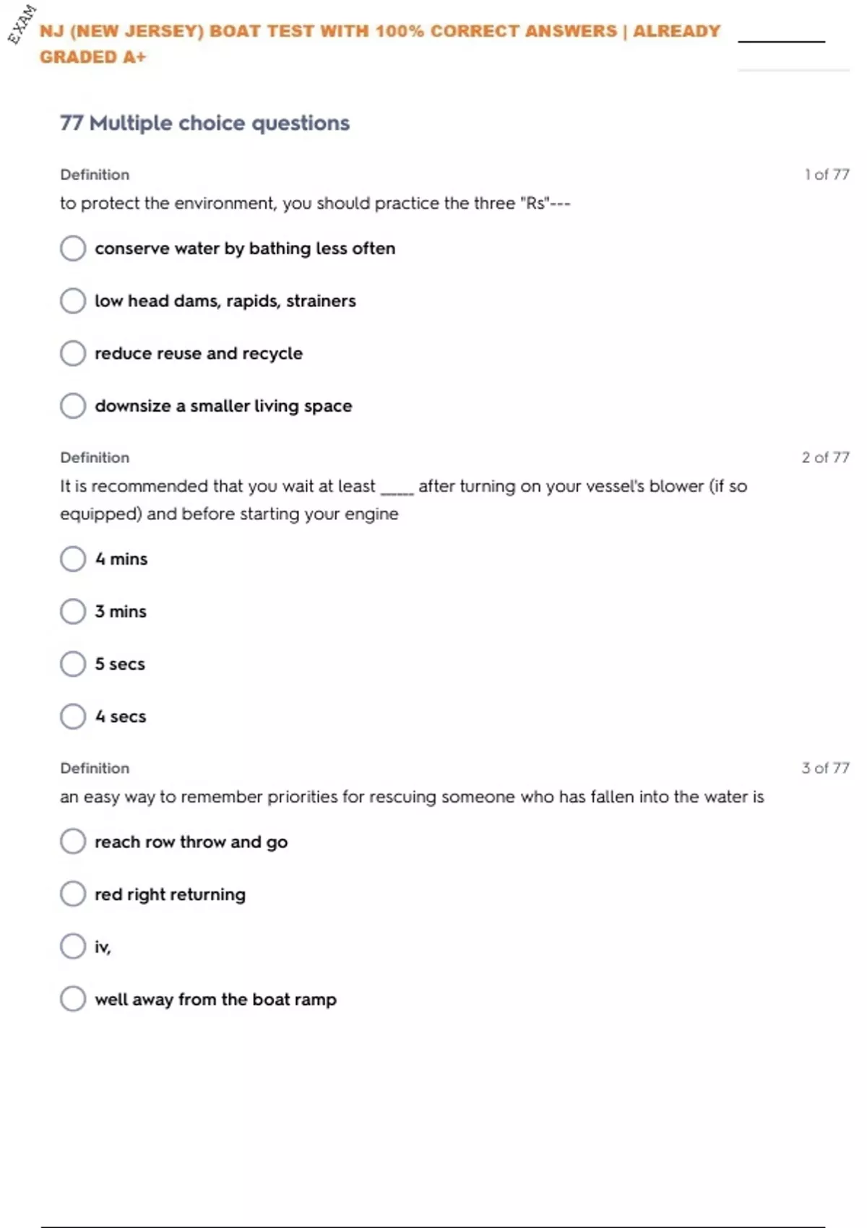Pick 'well away from the boat ramp'
867x1228 pixels.
coord(73,999)
